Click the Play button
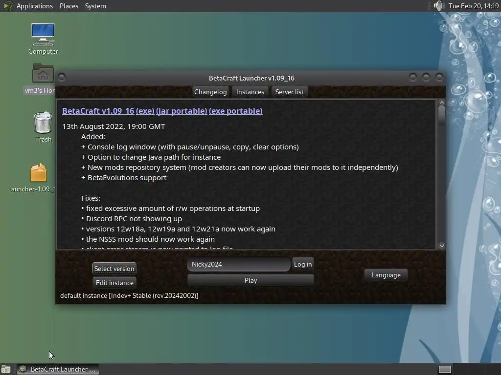Screen dimensions: 501x375 pos(250,280)
